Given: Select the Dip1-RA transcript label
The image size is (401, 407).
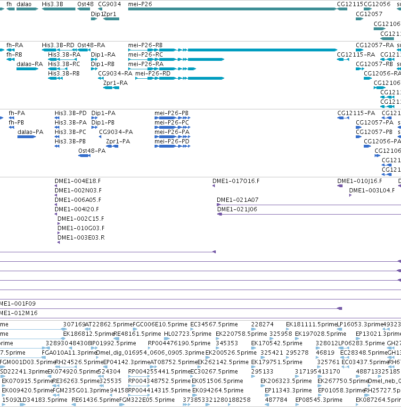Looking at the screenshot, I should point(103,55).
